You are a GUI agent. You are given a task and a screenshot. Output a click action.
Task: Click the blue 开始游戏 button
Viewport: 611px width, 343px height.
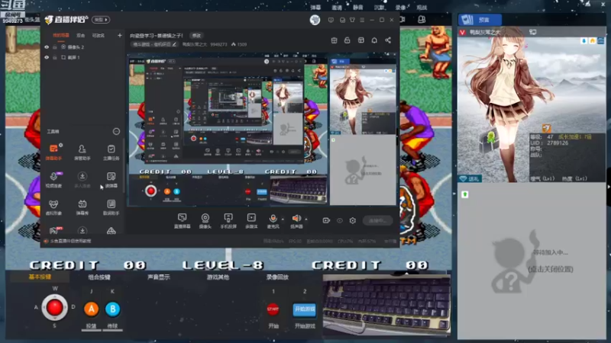304,309
